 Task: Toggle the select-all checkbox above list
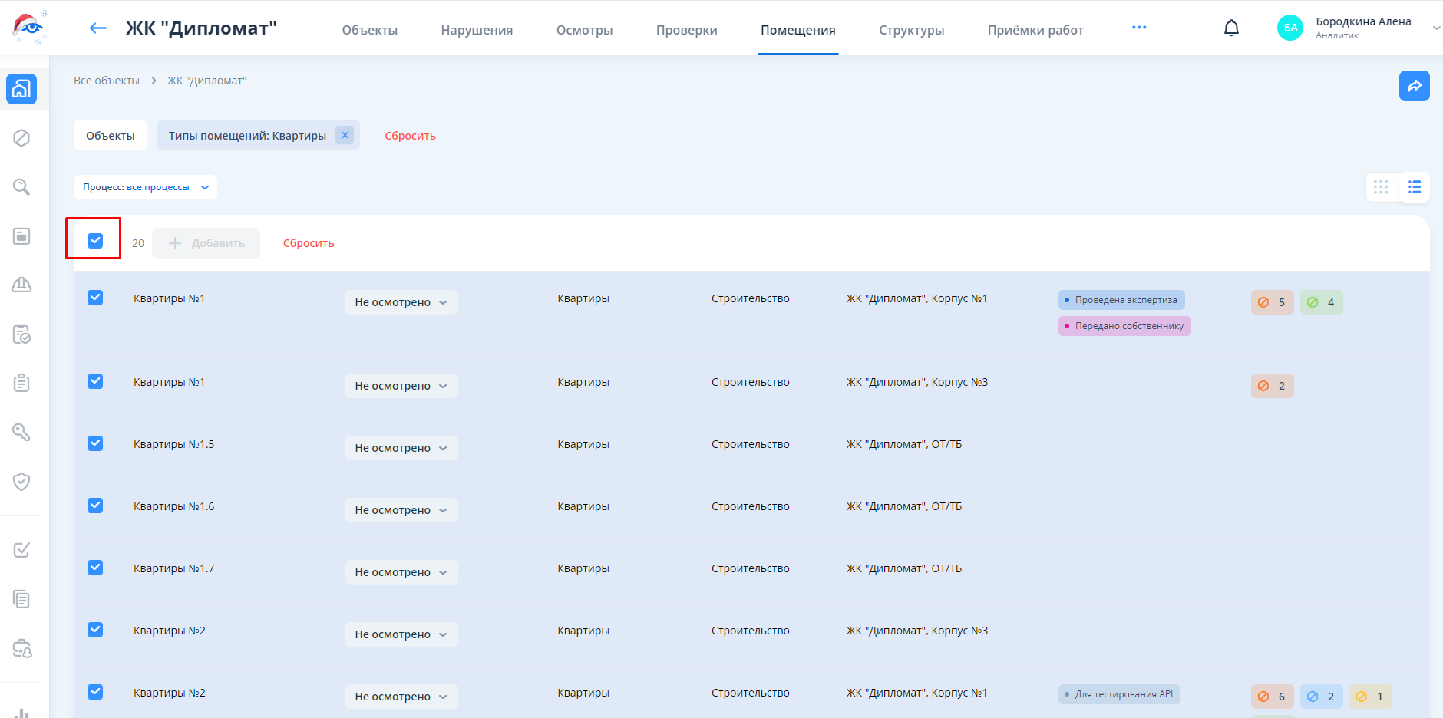coord(95,241)
